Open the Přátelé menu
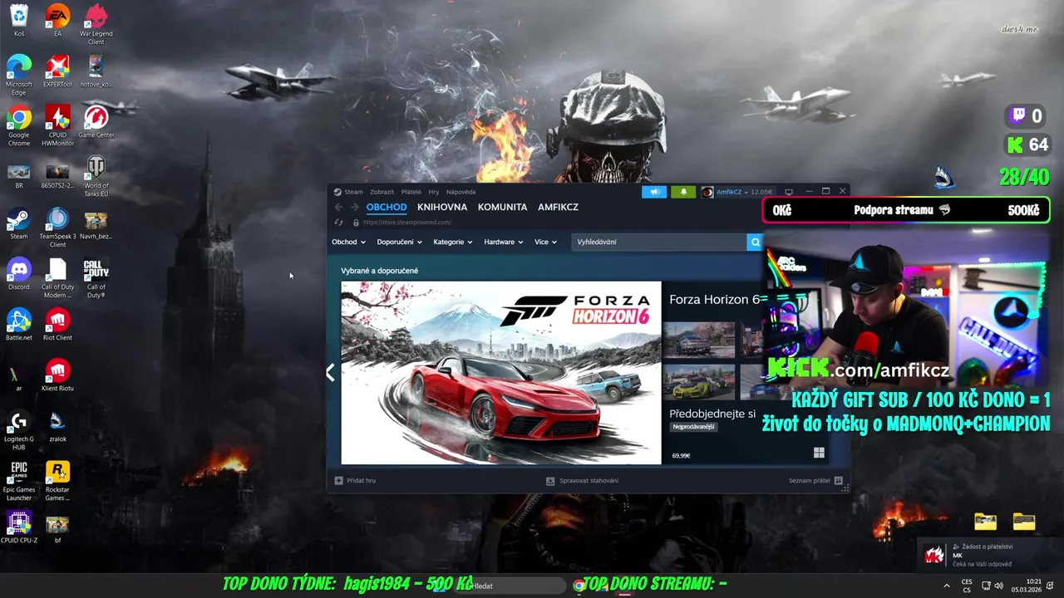Screen dimensions: 1064x598 (x=411, y=192)
